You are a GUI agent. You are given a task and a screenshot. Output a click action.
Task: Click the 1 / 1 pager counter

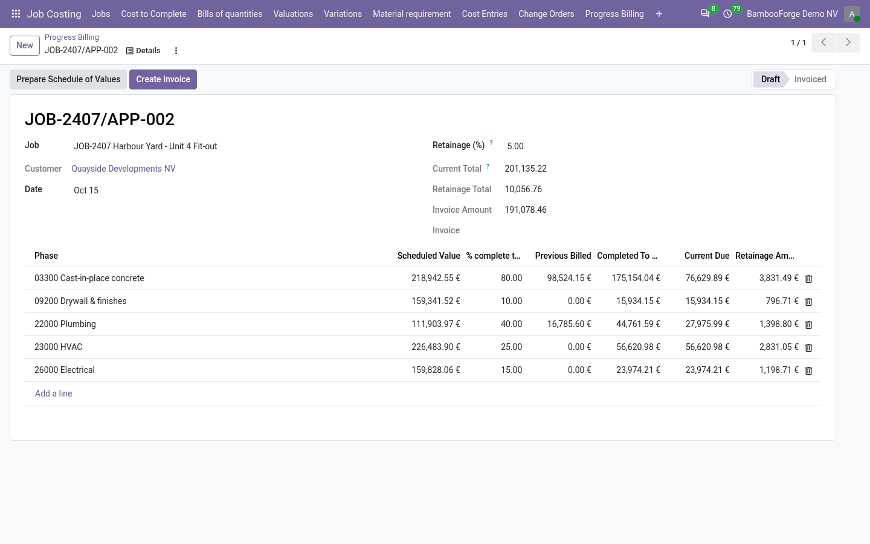[798, 43]
